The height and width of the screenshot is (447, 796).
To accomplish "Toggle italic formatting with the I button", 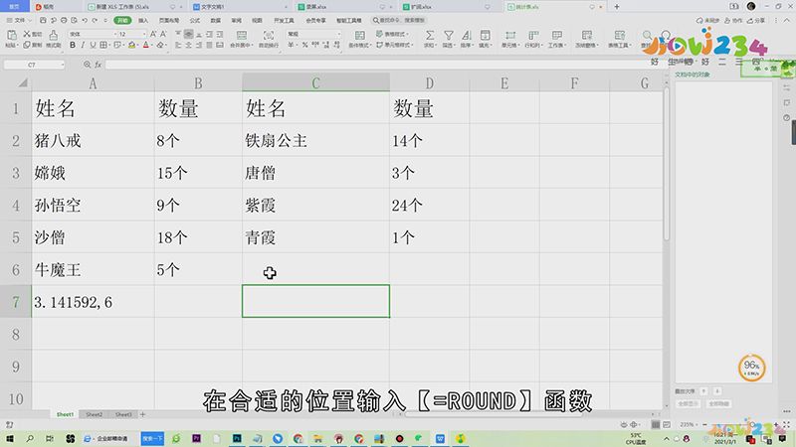I will [x=83, y=45].
